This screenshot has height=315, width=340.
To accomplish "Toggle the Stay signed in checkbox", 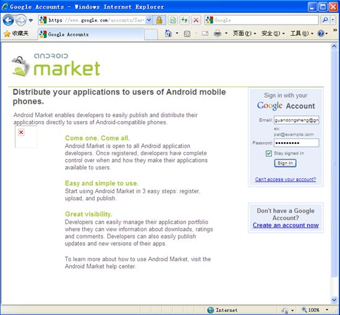I will [269, 153].
